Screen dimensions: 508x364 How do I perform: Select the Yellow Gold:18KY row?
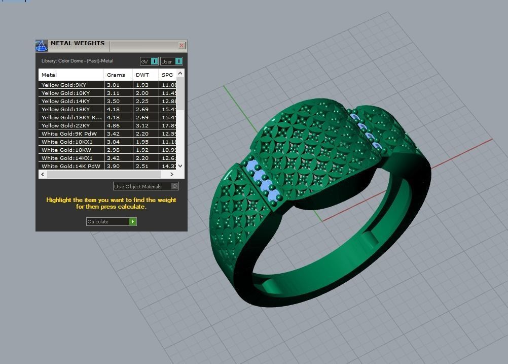click(107, 109)
